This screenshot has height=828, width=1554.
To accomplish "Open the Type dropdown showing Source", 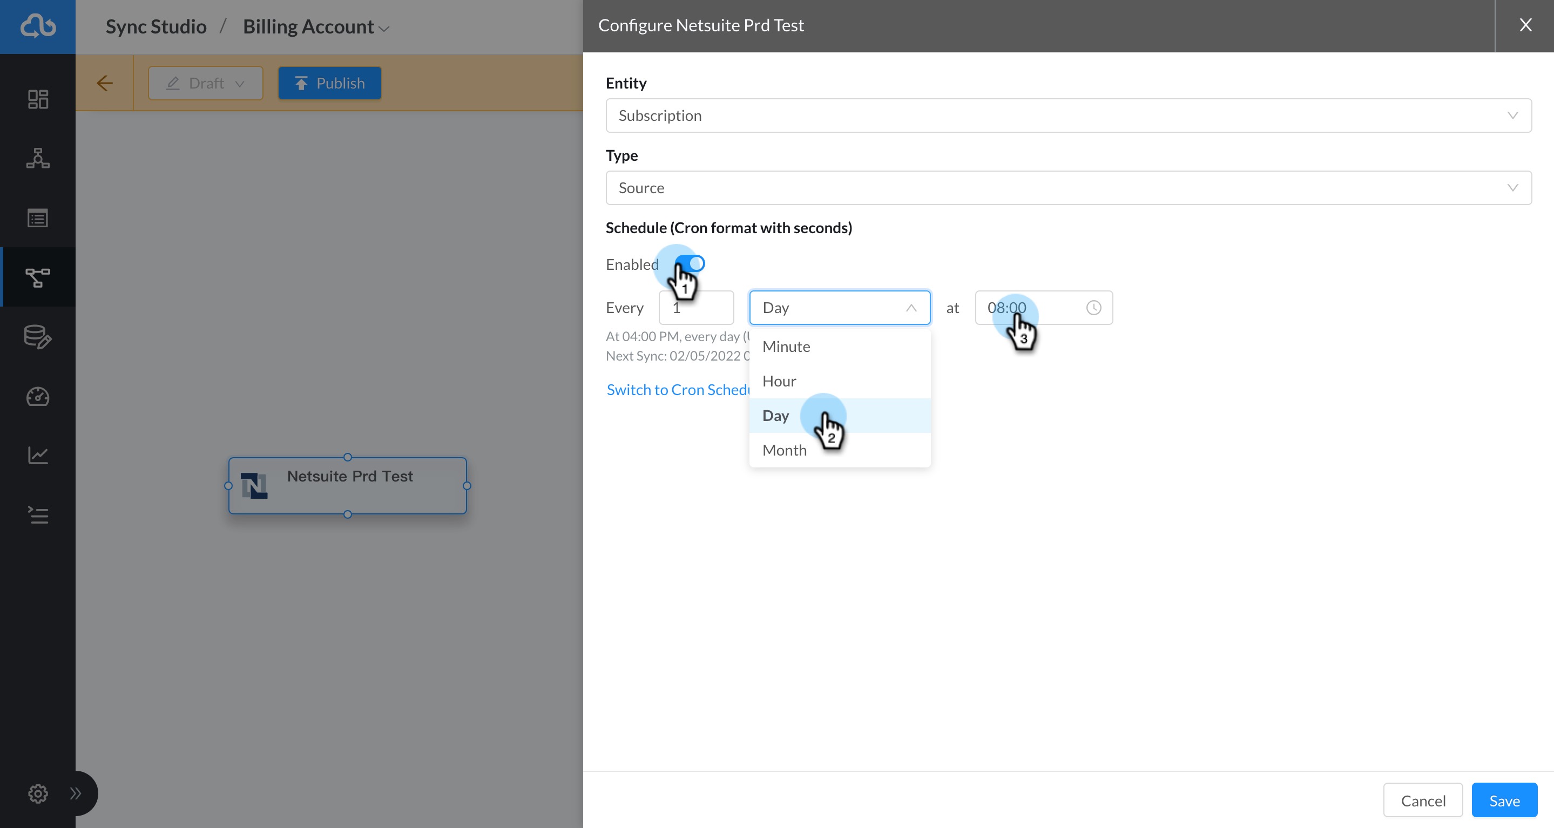I will tap(1069, 187).
